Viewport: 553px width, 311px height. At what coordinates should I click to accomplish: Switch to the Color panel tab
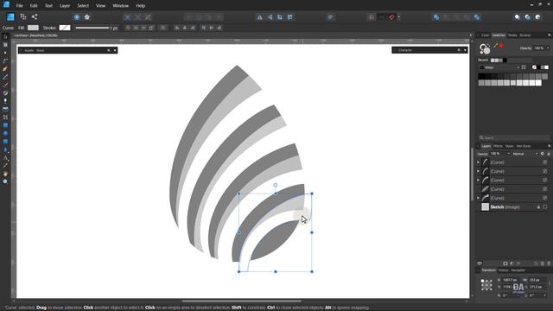[486, 35]
